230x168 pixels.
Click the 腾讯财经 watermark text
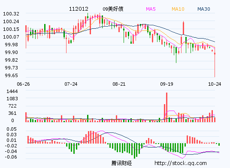point(121,163)
